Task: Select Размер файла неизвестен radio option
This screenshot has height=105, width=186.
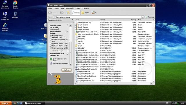Action: click(x=51, y=36)
